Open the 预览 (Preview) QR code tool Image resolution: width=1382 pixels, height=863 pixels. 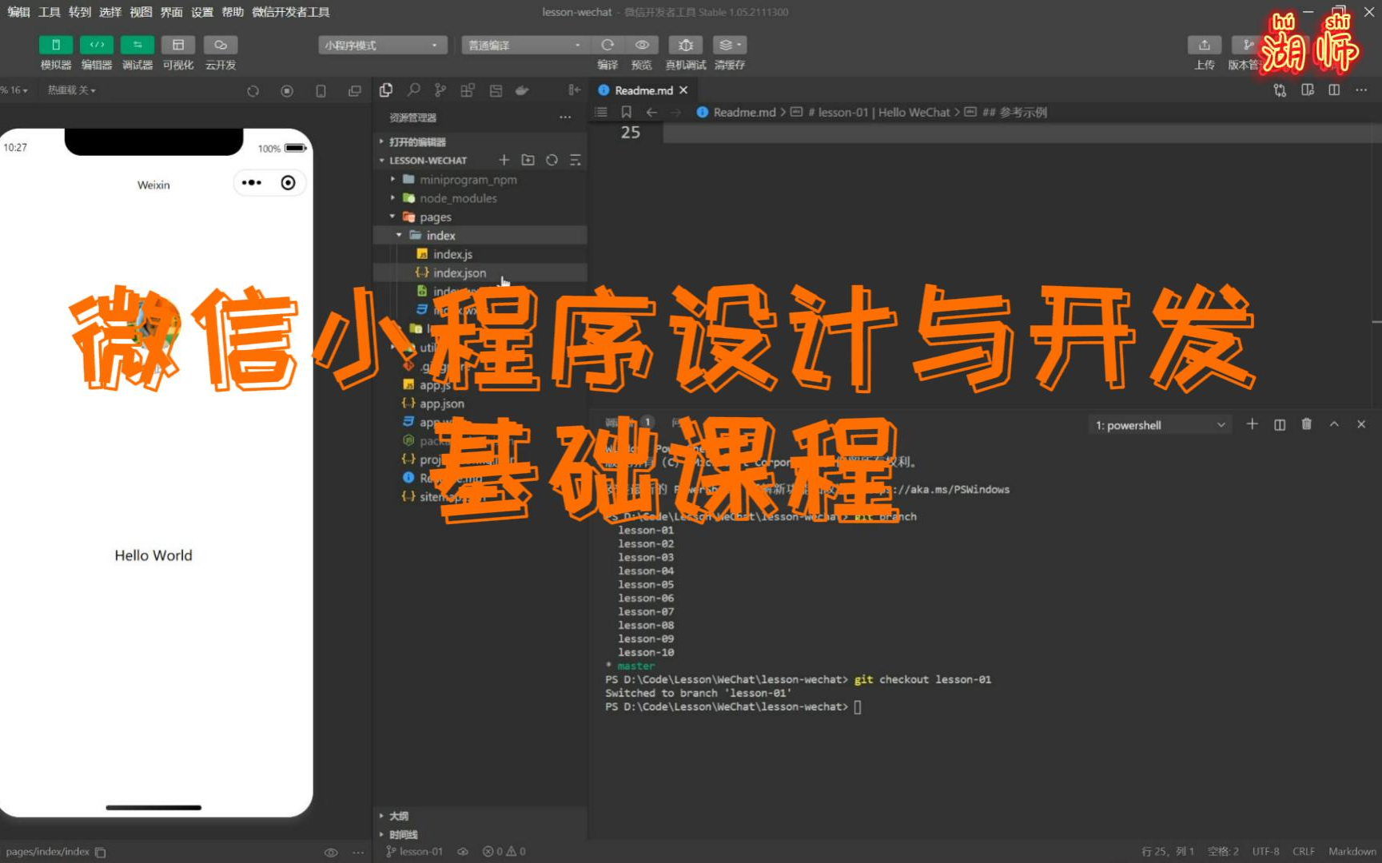[641, 45]
